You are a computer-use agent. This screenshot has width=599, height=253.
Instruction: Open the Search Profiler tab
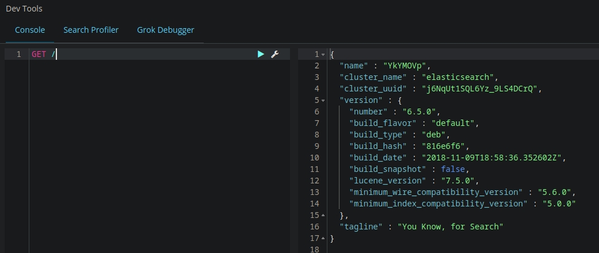pos(91,30)
